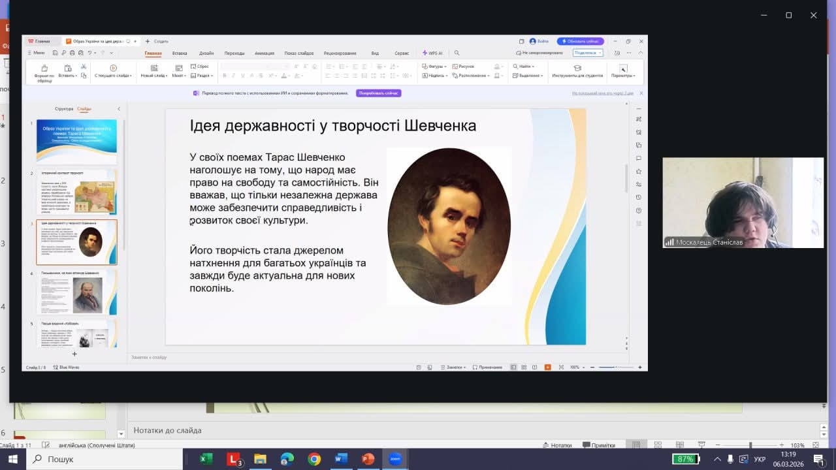836x470 pixels.
Task: Click the purple 'Попробовать сейчас' button
Action: 378,93
